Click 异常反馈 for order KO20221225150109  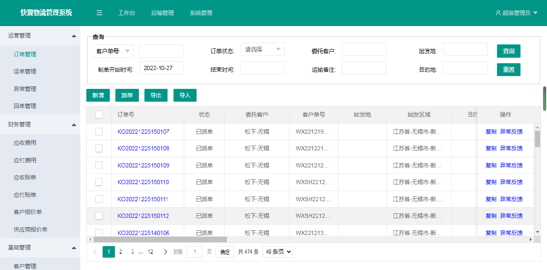click(x=511, y=165)
